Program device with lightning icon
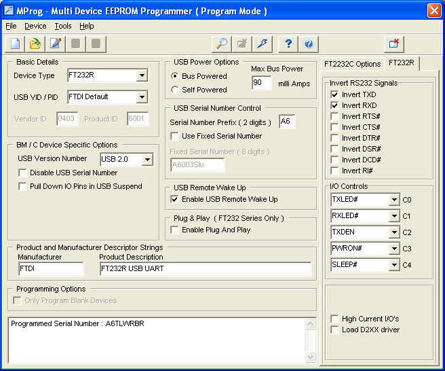445x371 pixels. click(x=263, y=44)
